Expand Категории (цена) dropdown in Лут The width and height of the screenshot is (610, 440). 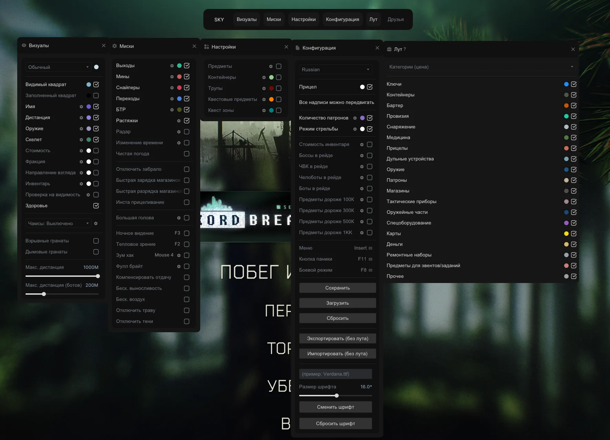[481, 67]
